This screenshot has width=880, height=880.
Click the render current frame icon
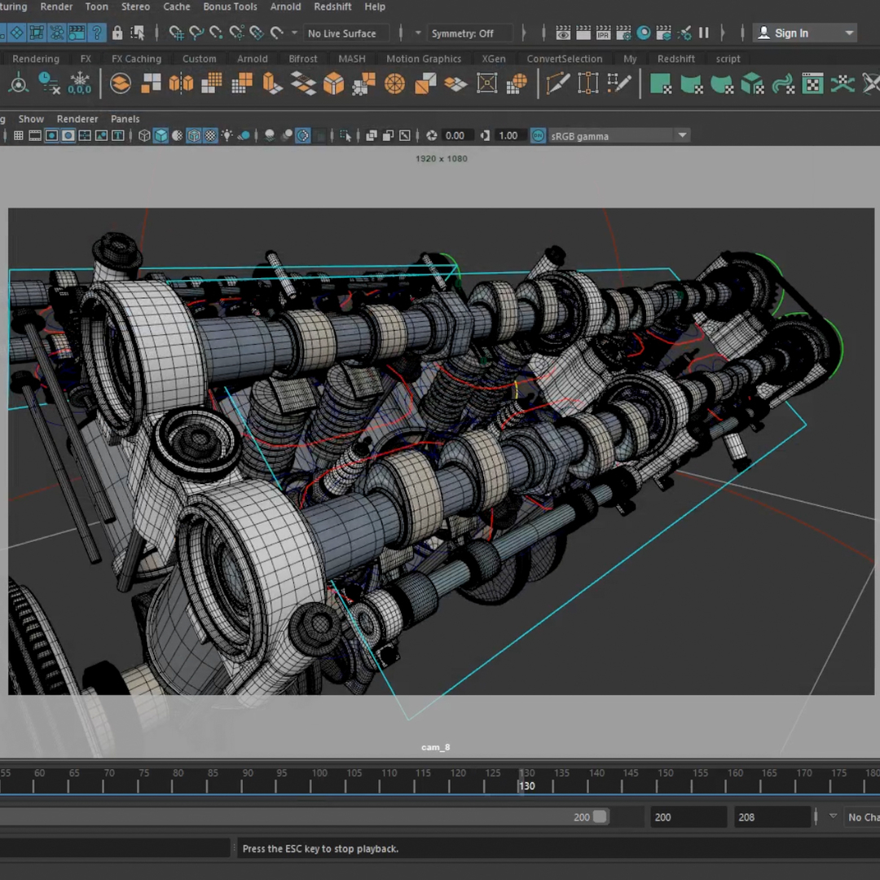[563, 33]
